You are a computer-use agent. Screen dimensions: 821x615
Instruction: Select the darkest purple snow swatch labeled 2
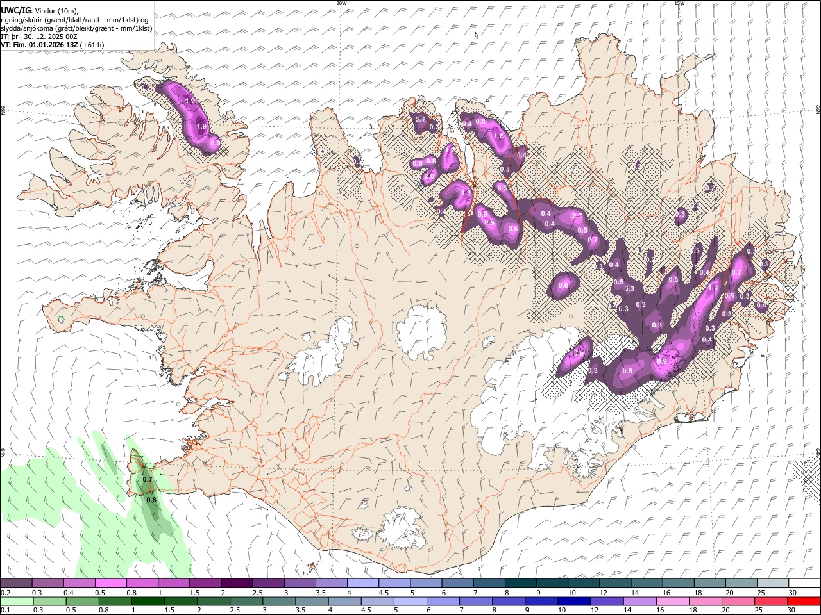point(237,583)
